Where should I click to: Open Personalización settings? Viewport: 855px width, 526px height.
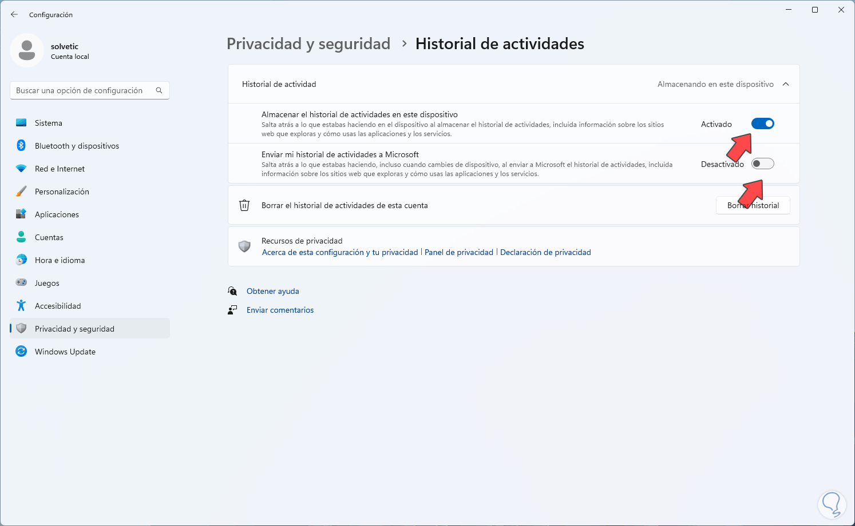[x=90, y=192]
